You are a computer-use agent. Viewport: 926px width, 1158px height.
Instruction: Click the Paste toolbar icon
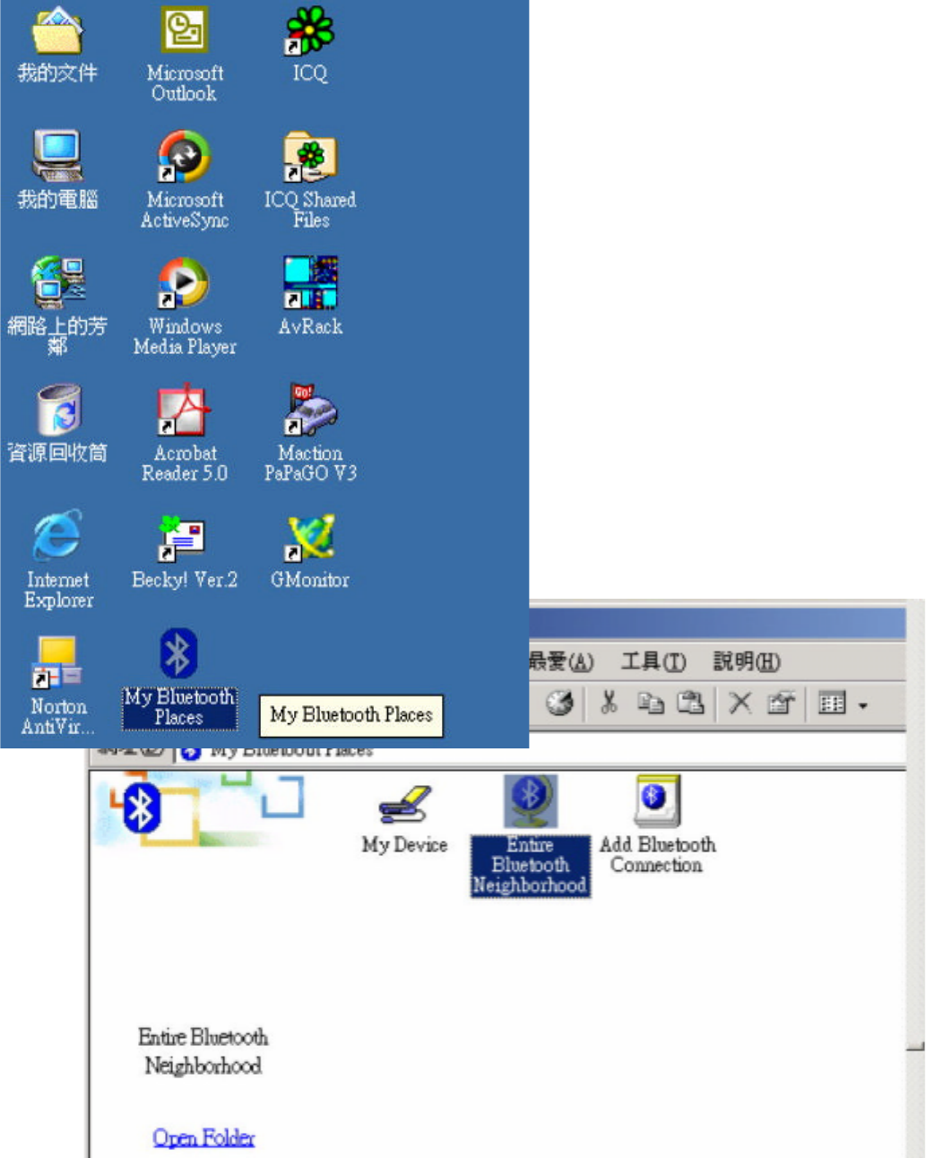click(690, 704)
